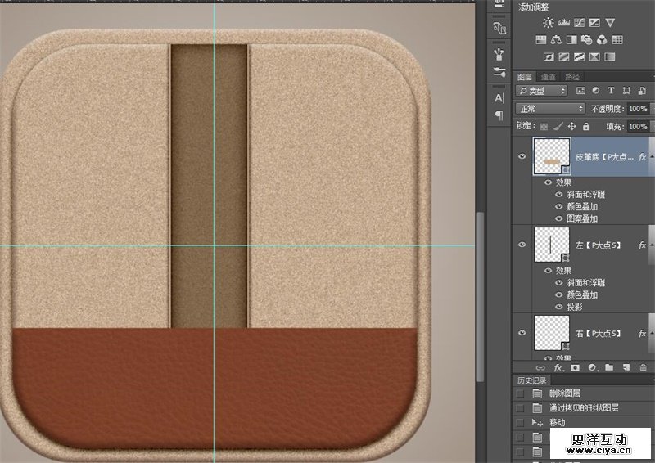Select the 移动 history state

pyautogui.click(x=558, y=422)
